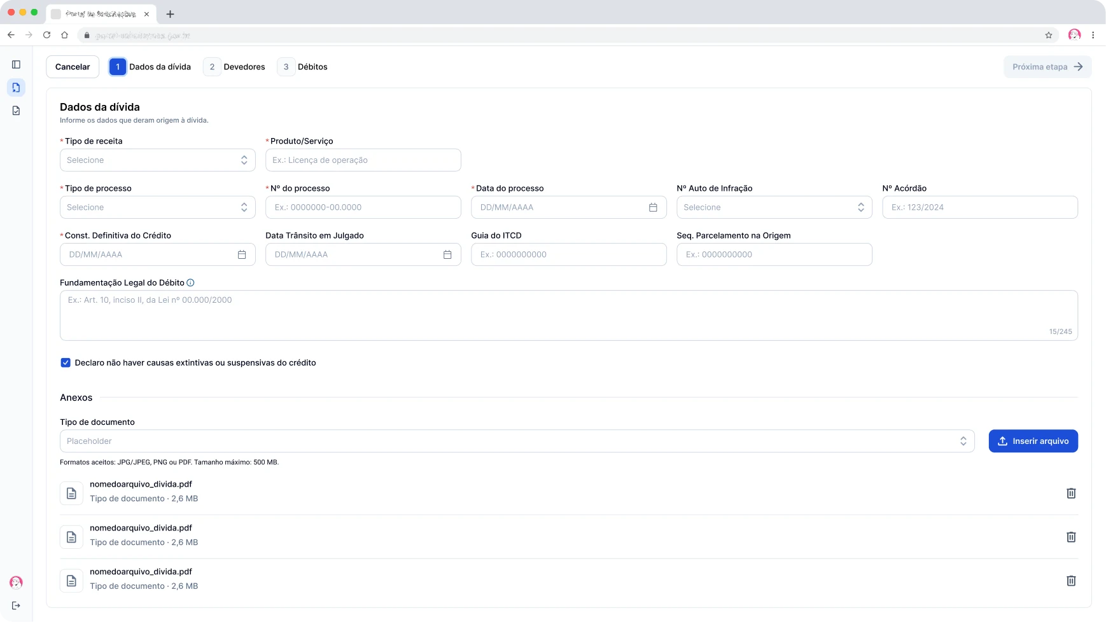Click into the Nº Acórdão field
Viewport: 1106px width, 622px height.
(x=980, y=207)
